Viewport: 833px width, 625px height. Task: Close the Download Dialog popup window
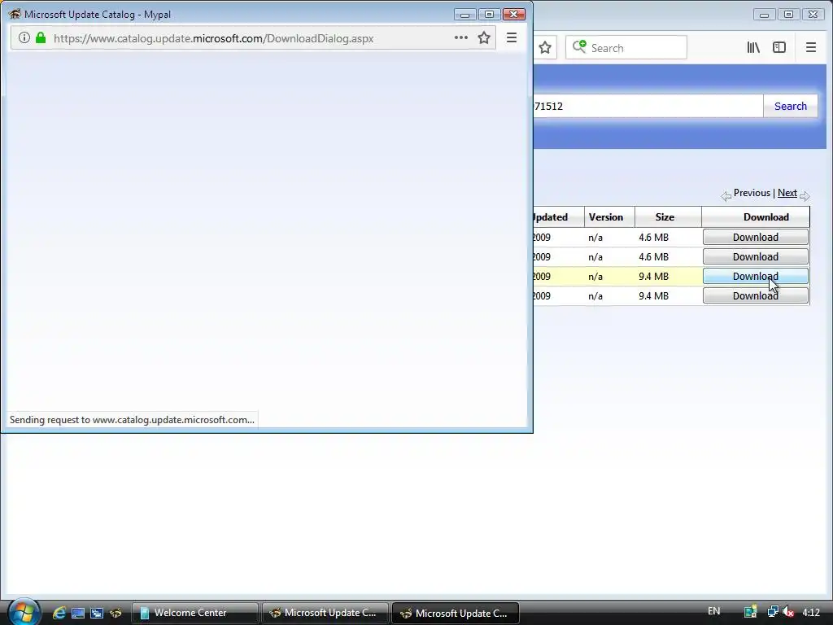click(514, 15)
